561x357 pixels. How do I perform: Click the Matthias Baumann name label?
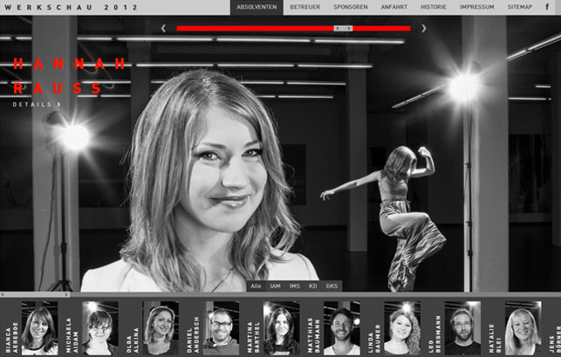pyautogui.click(x=314, y=335)
